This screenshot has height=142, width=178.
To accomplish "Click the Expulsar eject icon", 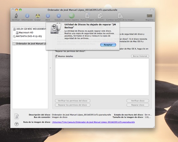I will pyautogui.click(x=59, y=16).
